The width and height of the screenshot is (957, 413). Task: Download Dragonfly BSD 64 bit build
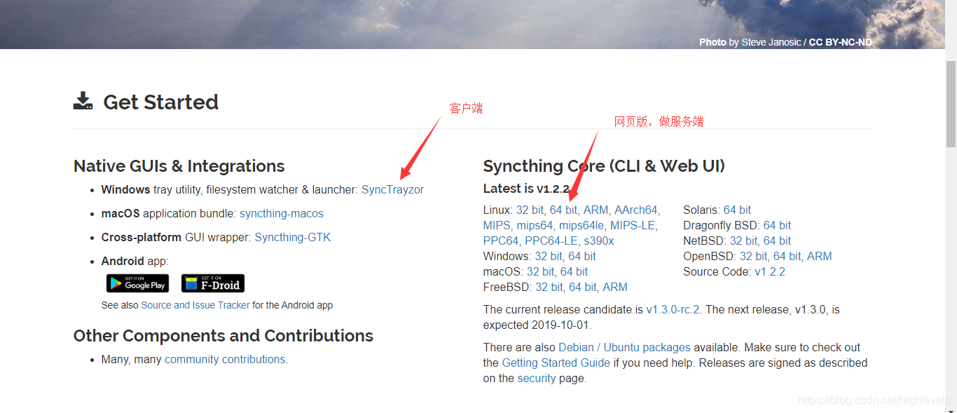pos(777,225)
